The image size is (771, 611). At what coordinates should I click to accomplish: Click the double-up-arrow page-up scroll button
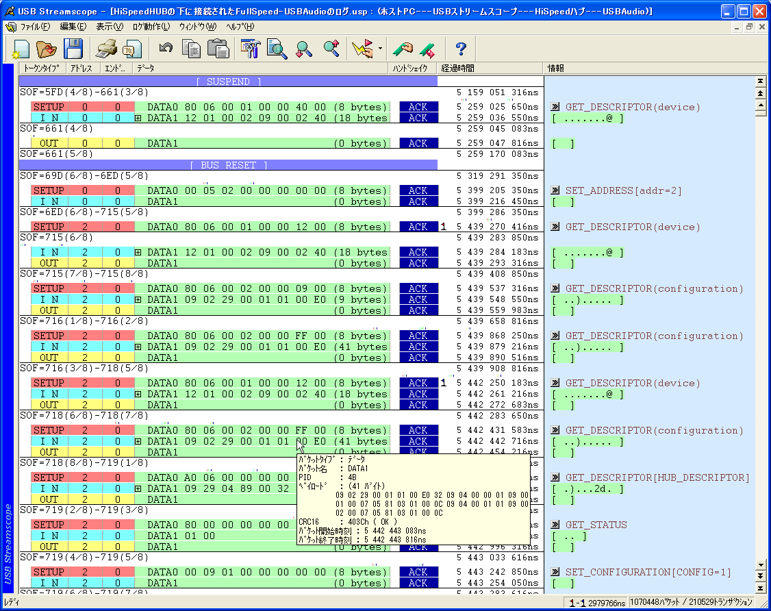click(x=760, y=93)
